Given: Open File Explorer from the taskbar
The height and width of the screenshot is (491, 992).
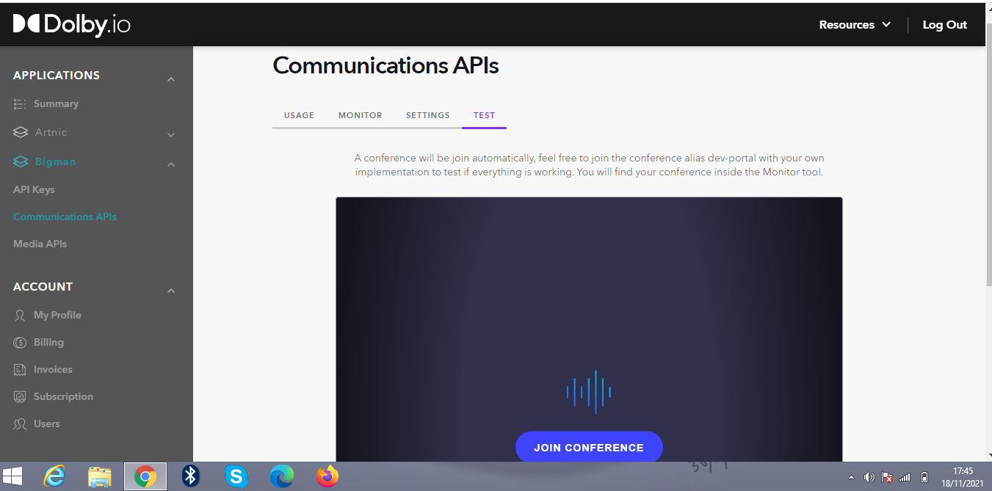Looking at the screenshot, I should click(x=99, y=476).
